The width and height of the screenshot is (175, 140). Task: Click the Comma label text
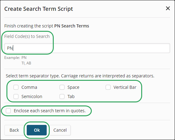point(29,87)
